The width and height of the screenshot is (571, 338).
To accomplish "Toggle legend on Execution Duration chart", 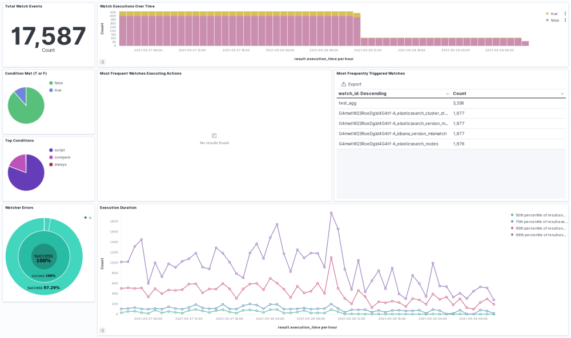I will (x=102, y=331).
